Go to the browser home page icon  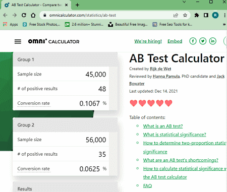click(x=33, y=15)
